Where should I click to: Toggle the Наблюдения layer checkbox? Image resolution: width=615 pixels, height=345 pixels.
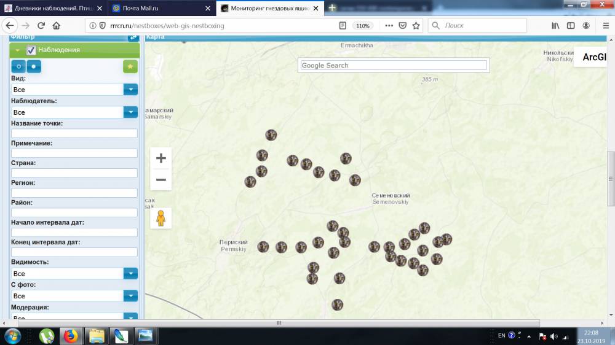pyautogui.click(x=31, y=50)
